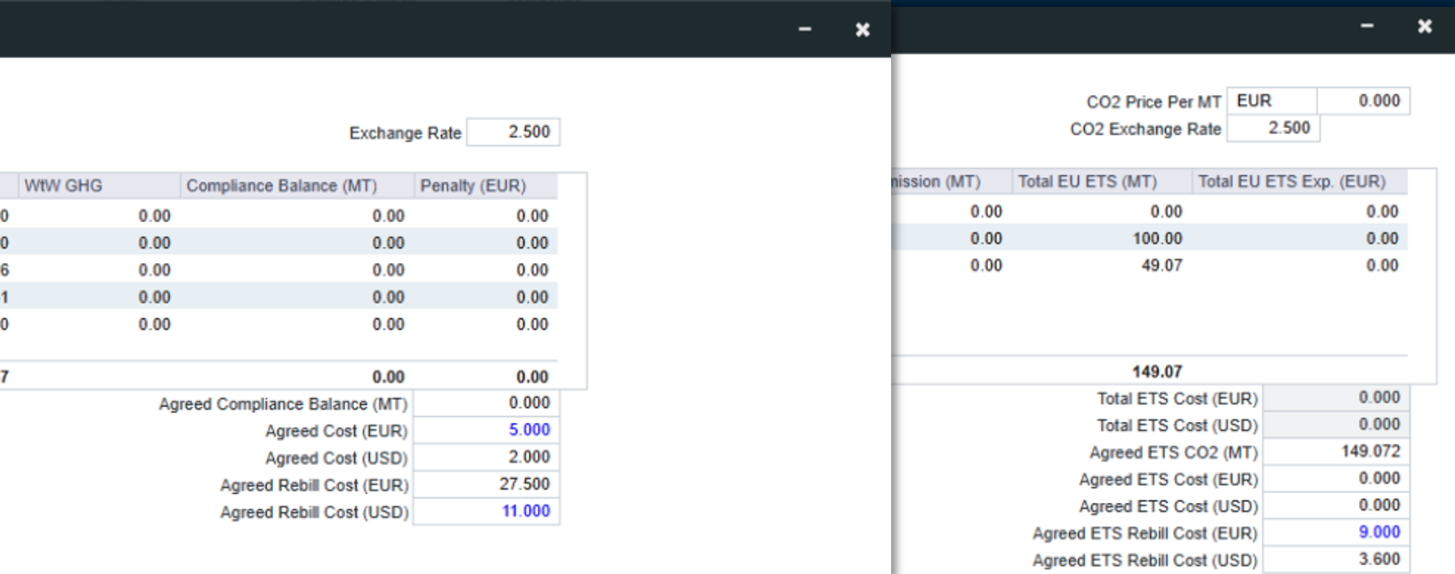Edit Agreed Compliance Balance (MT) field
The image size is (1455, 574).
coord(486,403)
